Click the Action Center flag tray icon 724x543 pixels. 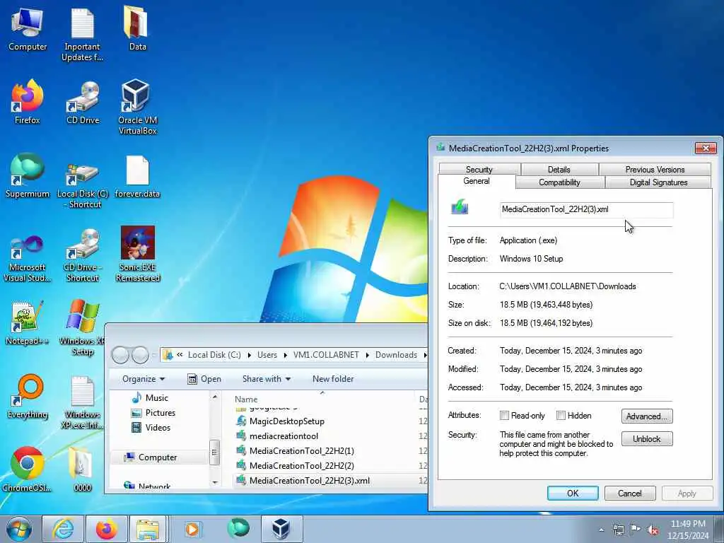click(636, 530)
